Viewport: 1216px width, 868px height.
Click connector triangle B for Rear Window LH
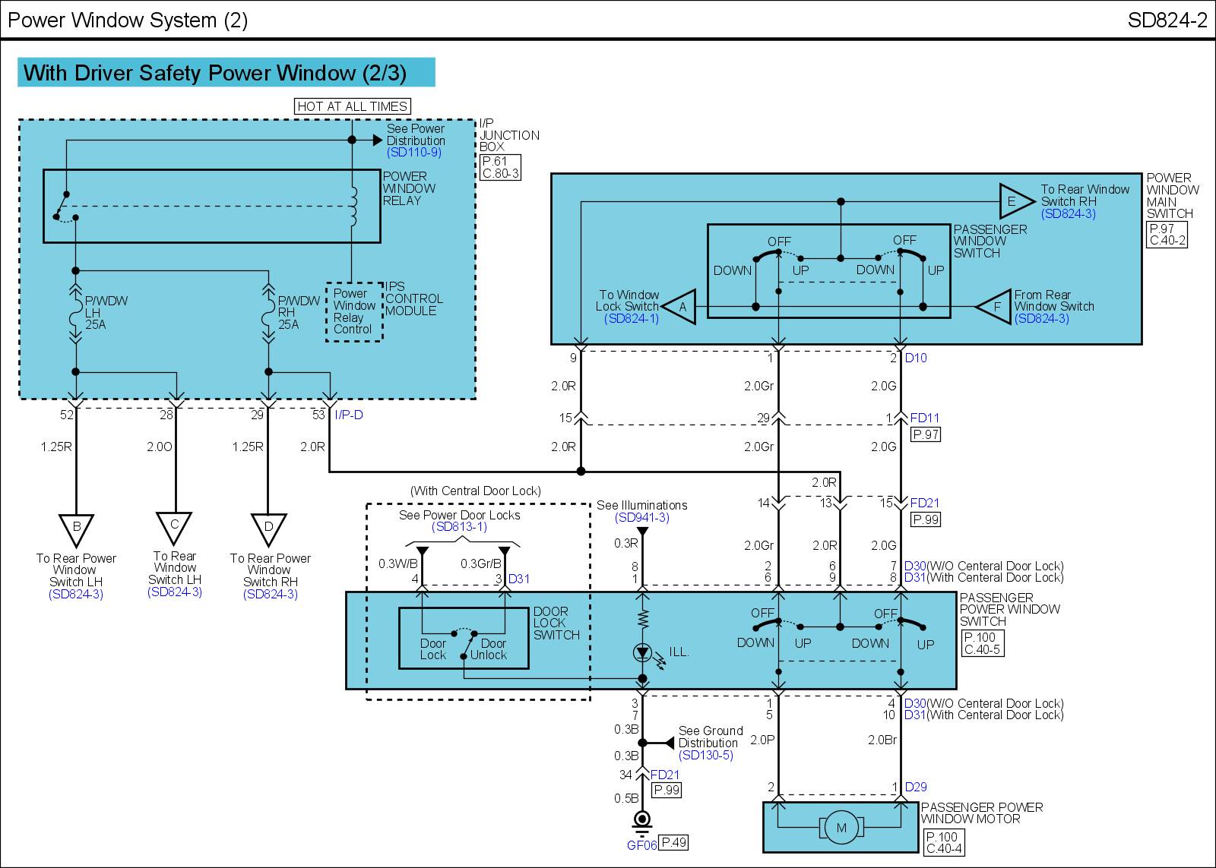[76, 528]
